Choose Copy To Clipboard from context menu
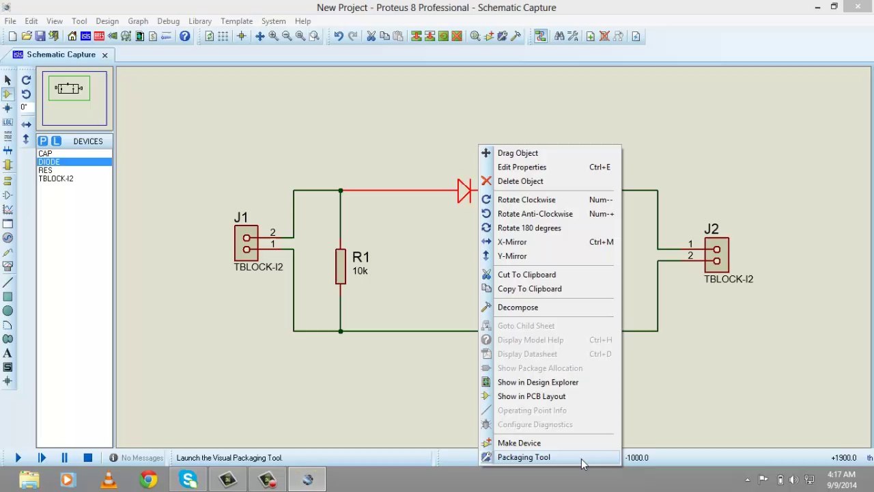 [x=550, y=289]
